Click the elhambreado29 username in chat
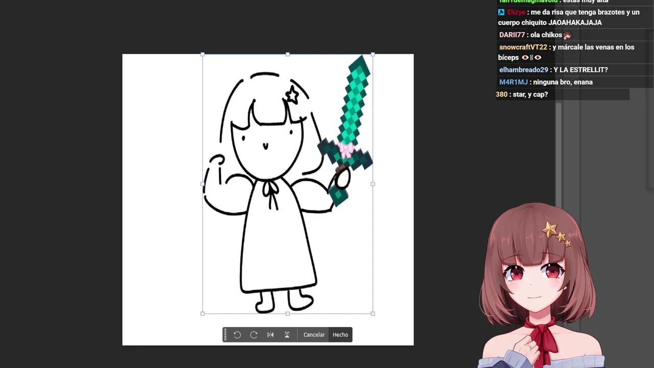 tap(524, 70)
